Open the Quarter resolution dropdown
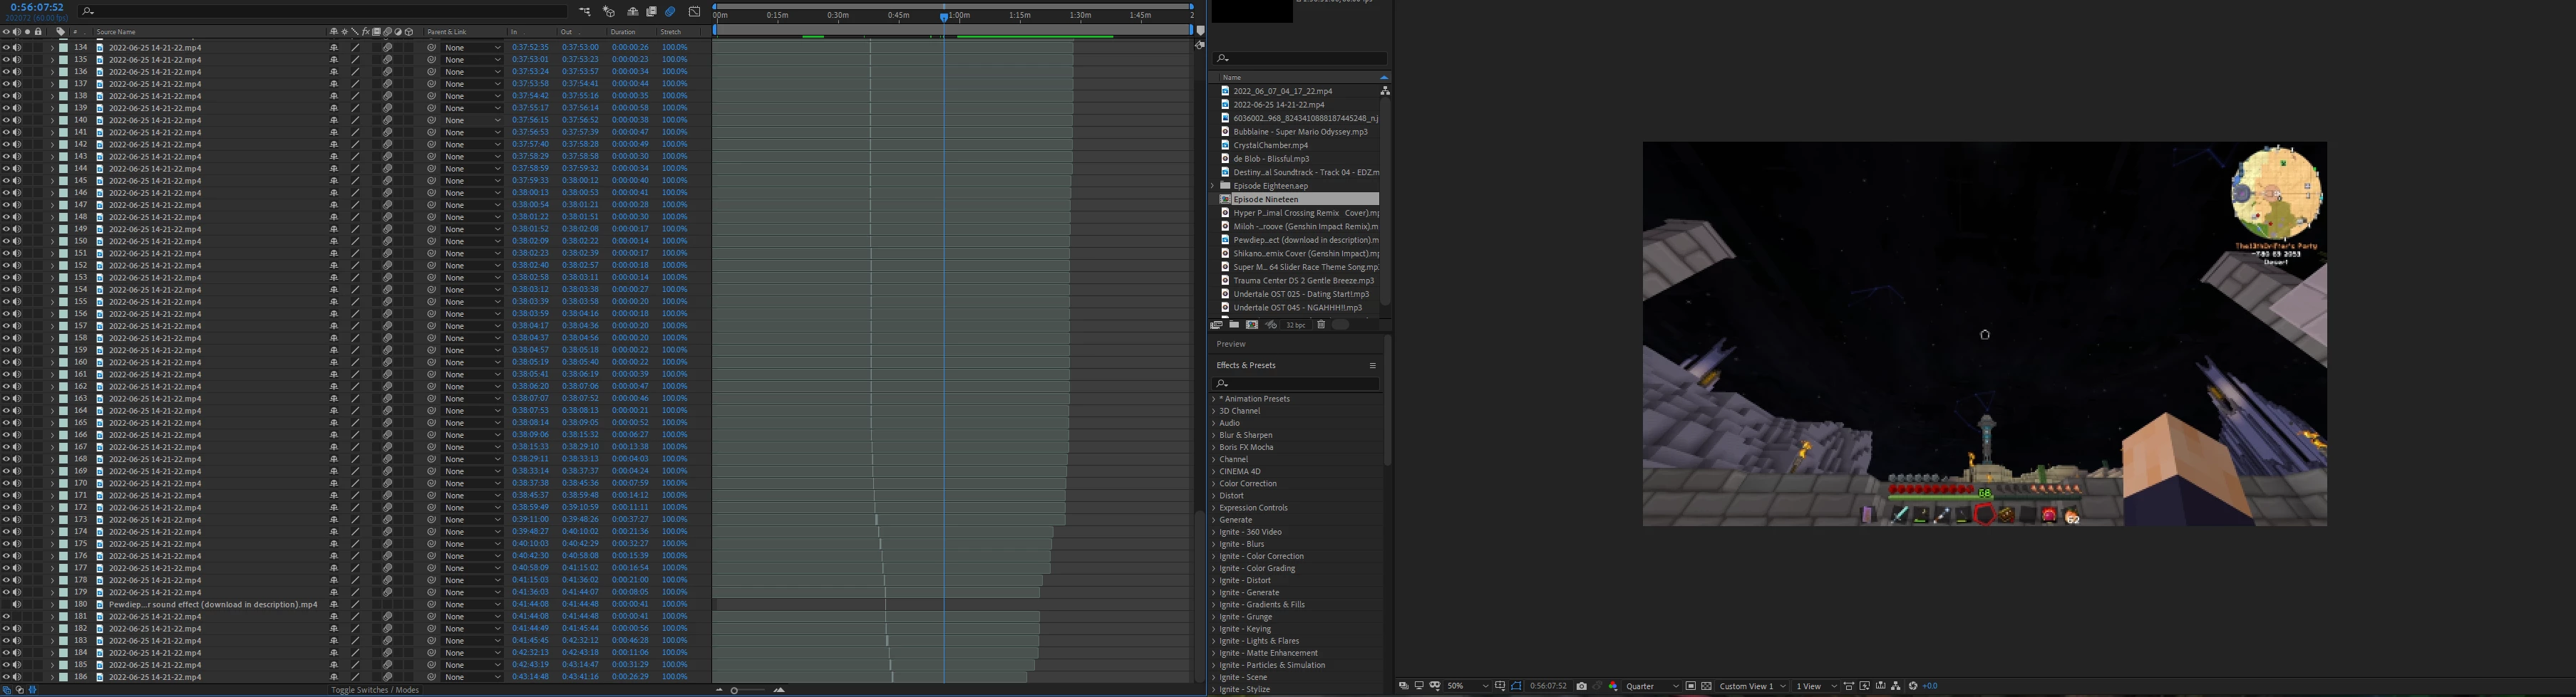2576x697 pixels. 1651,686
